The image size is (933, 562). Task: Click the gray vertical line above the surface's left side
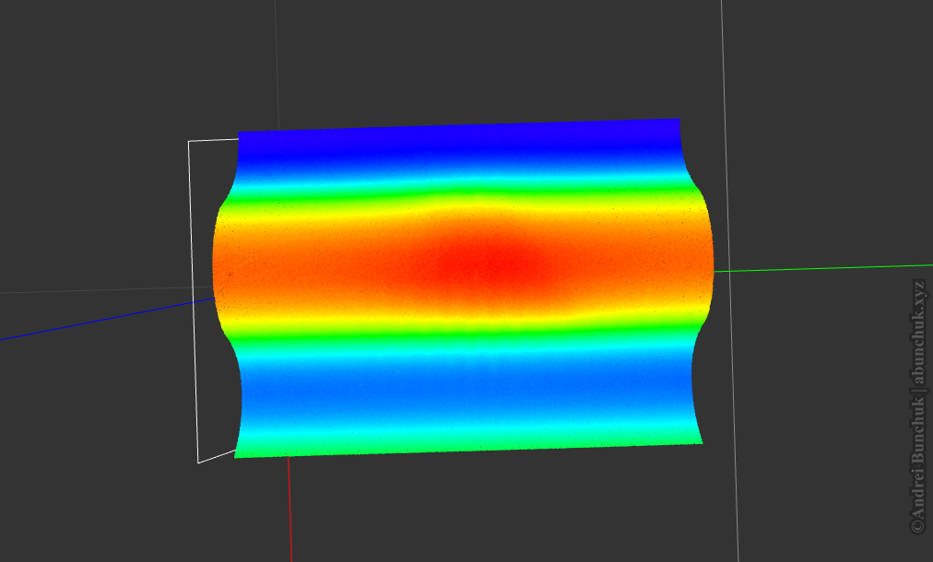[x=277, y=64]
